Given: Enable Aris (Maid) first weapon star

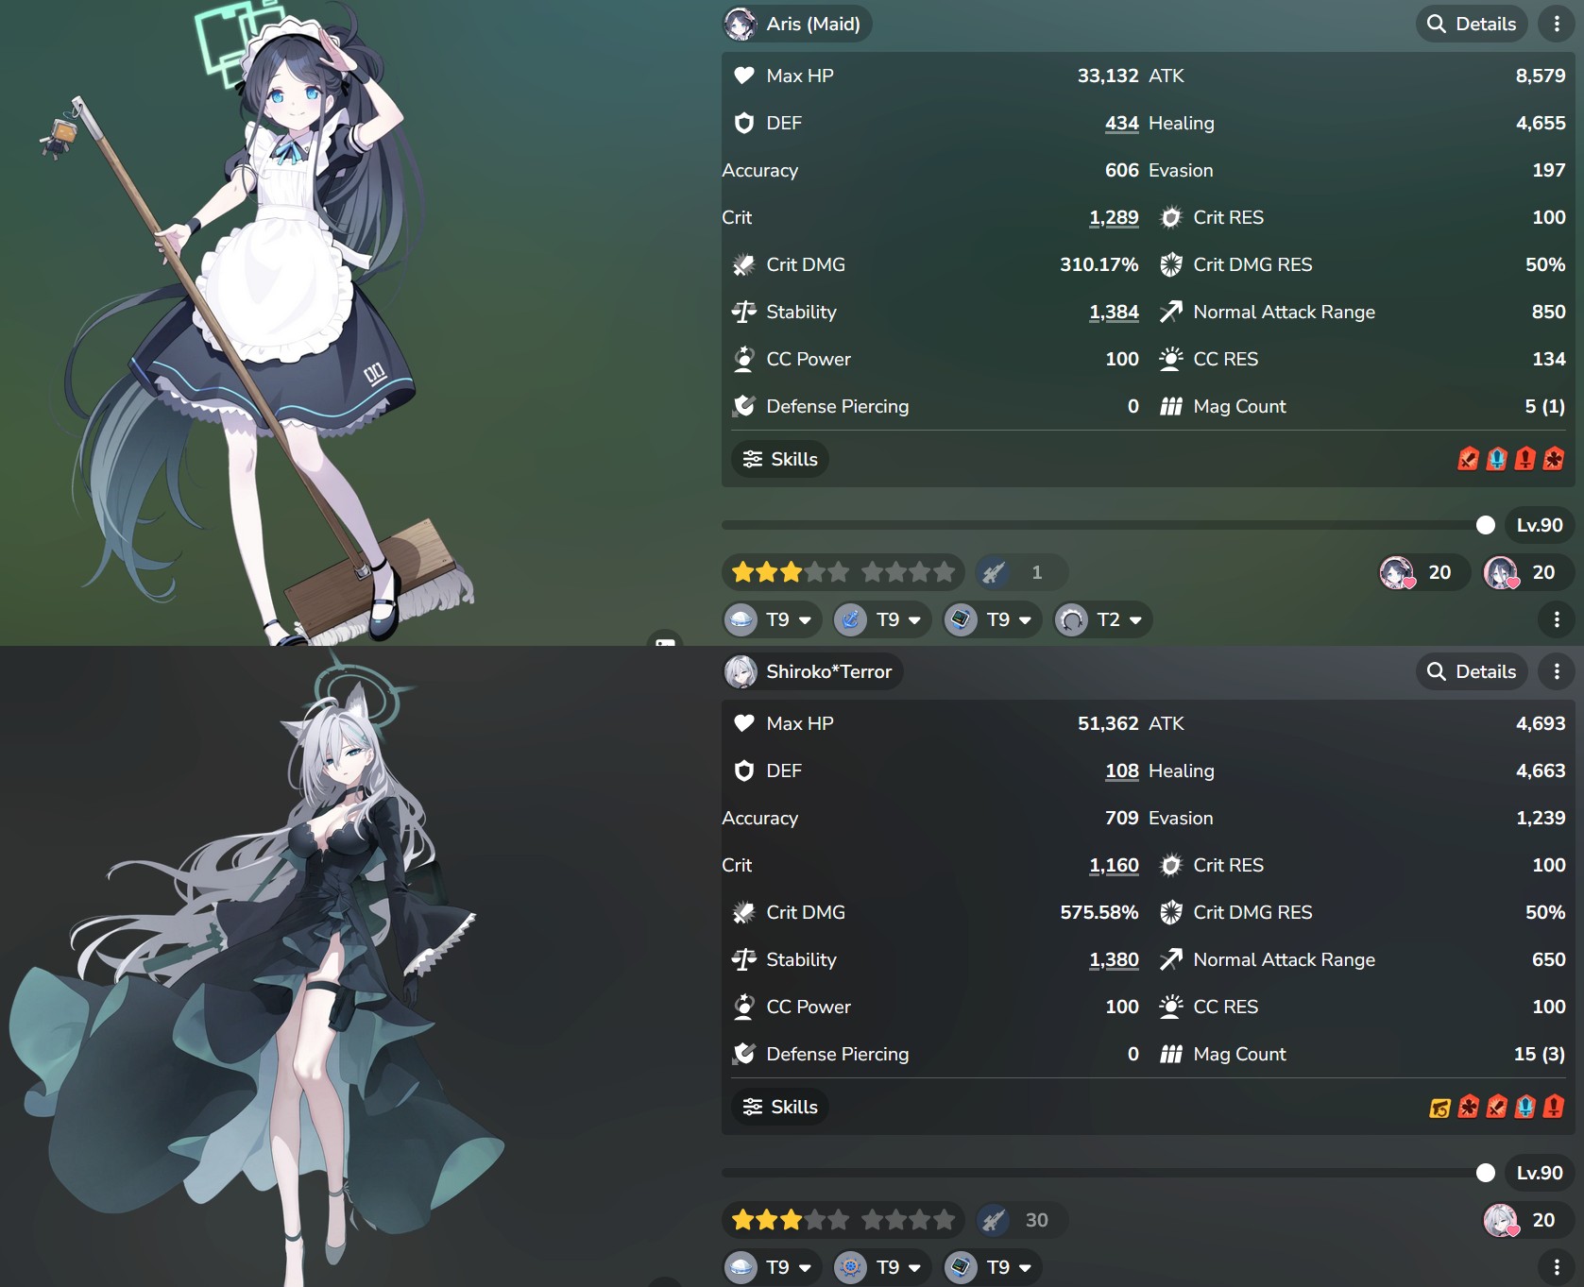Looking at the screenshot, I should (x=872, y=572).
